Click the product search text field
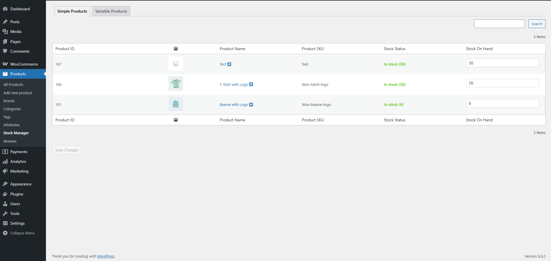551x261 pixels. tap(499, 24)
